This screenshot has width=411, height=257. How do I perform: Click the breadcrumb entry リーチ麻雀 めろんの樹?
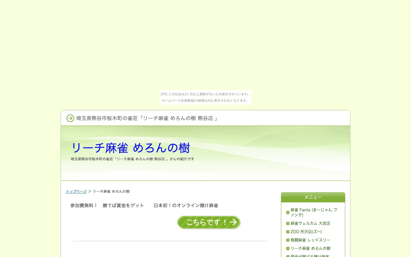point(111,191)
